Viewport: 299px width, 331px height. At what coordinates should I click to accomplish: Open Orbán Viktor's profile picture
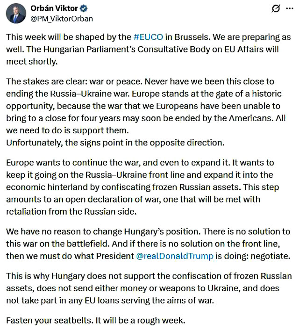point(16,14)
